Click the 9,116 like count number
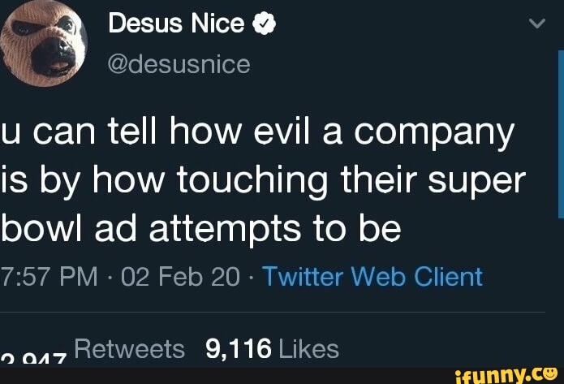 (x=238, y=348)
